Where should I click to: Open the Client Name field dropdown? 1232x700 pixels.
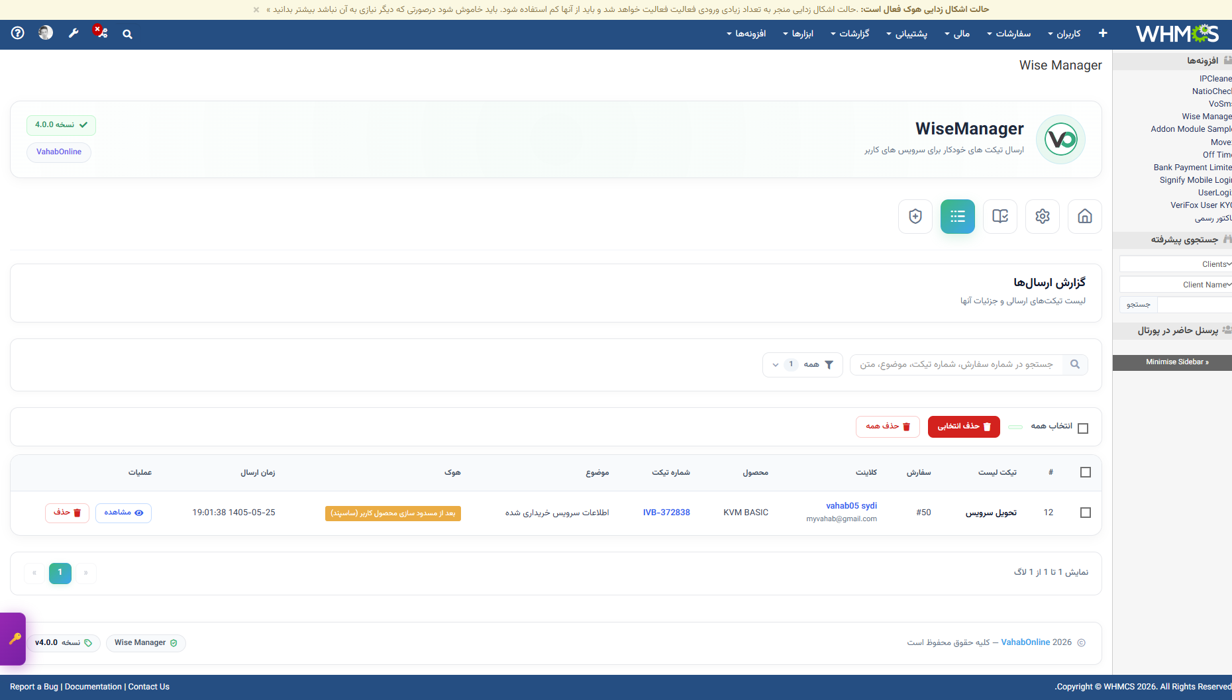point(1176,285)
